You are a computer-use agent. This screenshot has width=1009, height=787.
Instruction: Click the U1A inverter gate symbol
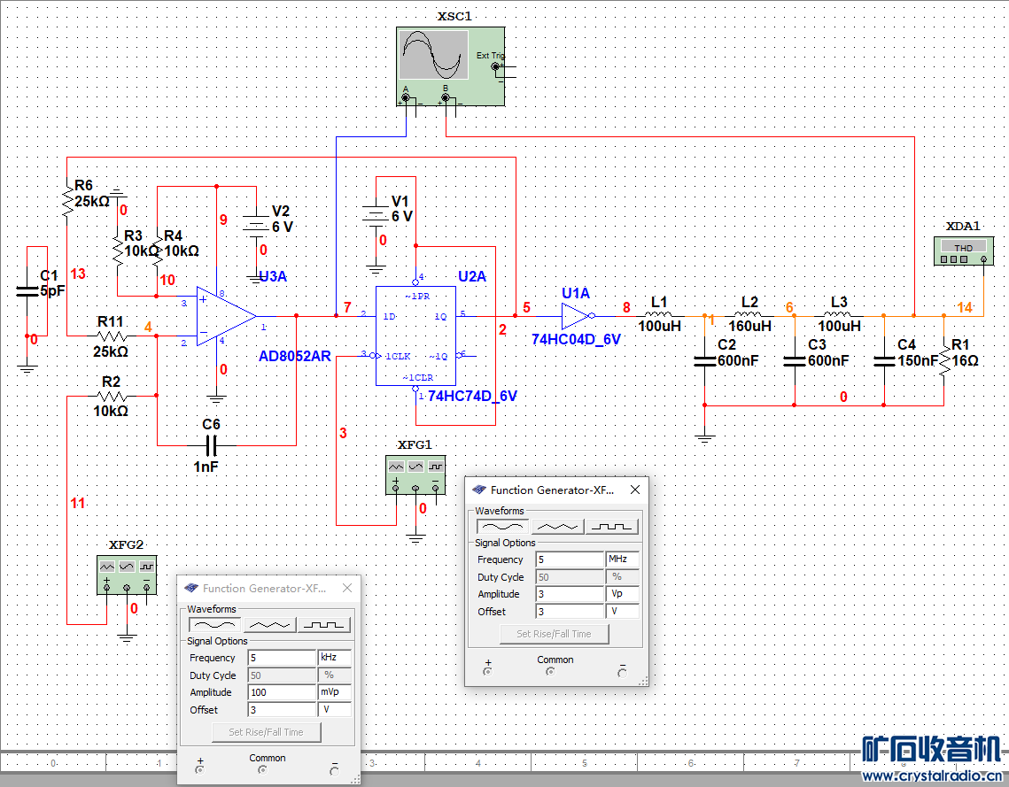tap(574, 315)
